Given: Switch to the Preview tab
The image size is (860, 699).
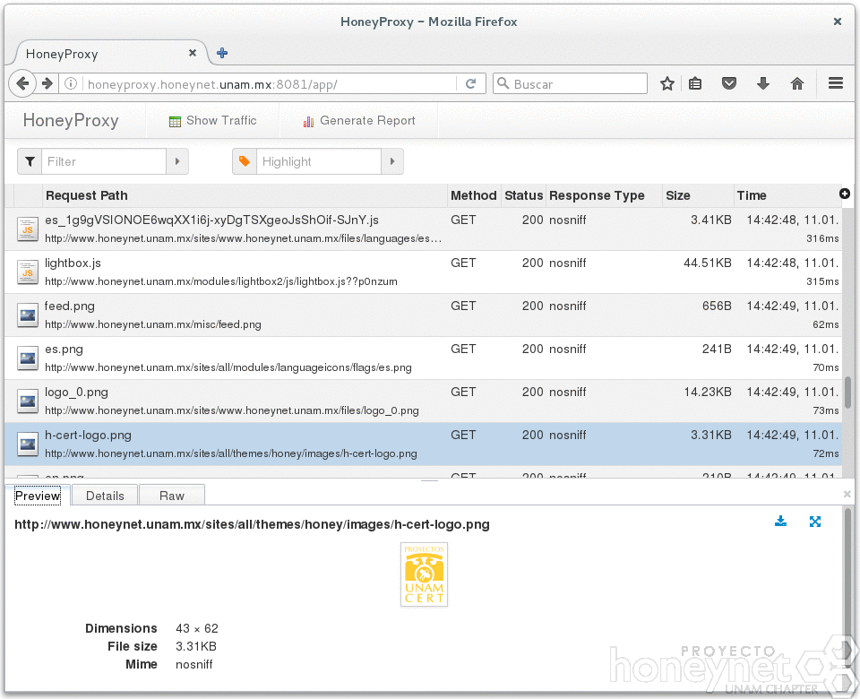Looking at the screenshot, I should tap(38, 496).
